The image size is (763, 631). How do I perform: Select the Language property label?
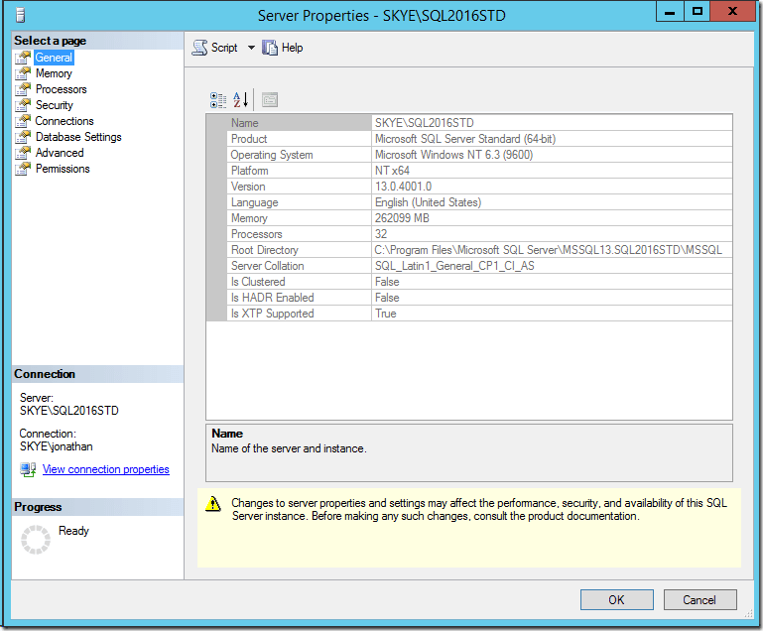click(x=254, y=202)
